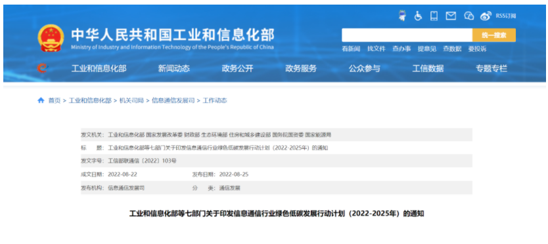The width and height of the screenshot is (548, 244).
Task: Go to 首页 in breadcrumb
Action: pos(55,100)
